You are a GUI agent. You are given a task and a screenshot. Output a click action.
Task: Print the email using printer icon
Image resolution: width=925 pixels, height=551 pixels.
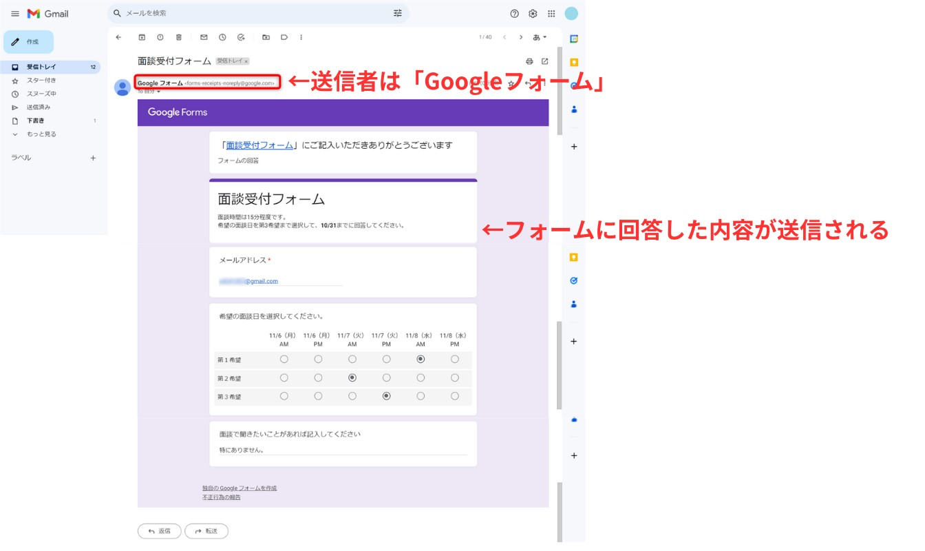(529, 61)
